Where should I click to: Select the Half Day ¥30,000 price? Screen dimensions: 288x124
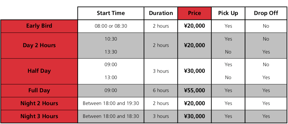(x=194, y=71)
